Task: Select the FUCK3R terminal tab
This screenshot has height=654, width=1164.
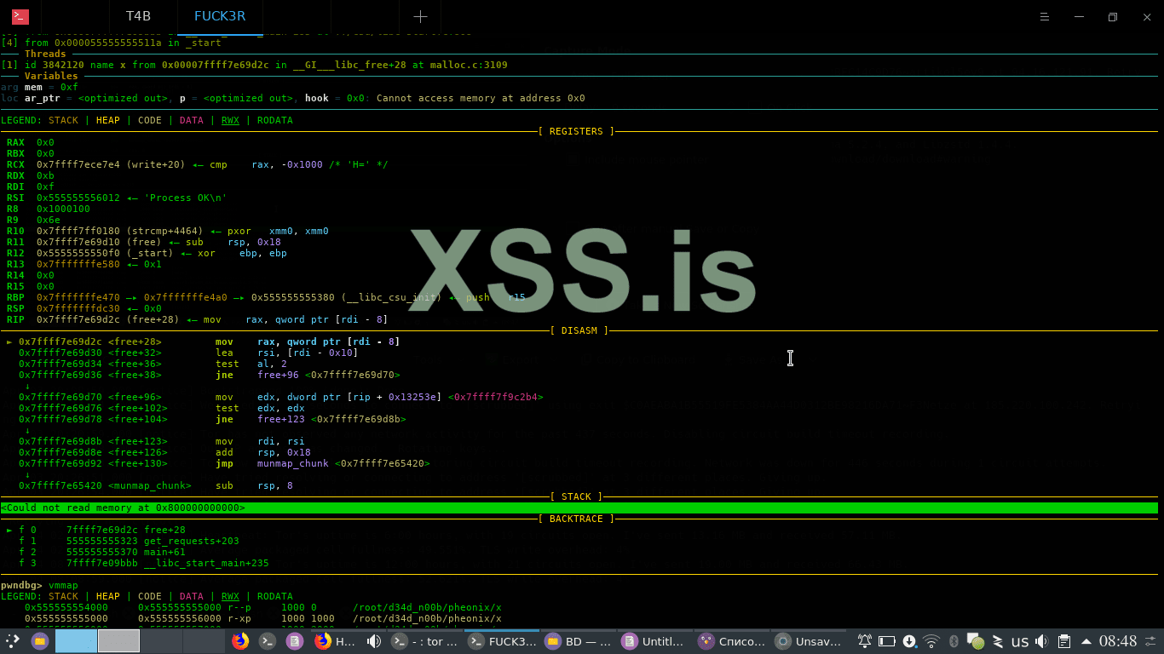Action: point(219,16)
